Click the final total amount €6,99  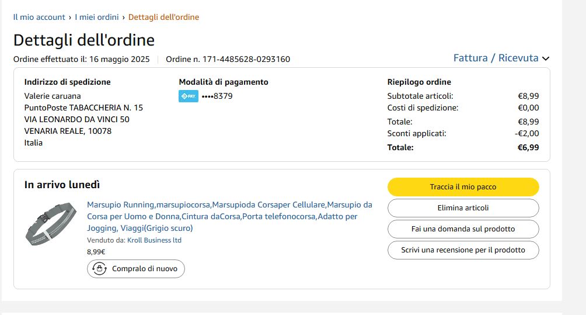(x=528, y=147)
